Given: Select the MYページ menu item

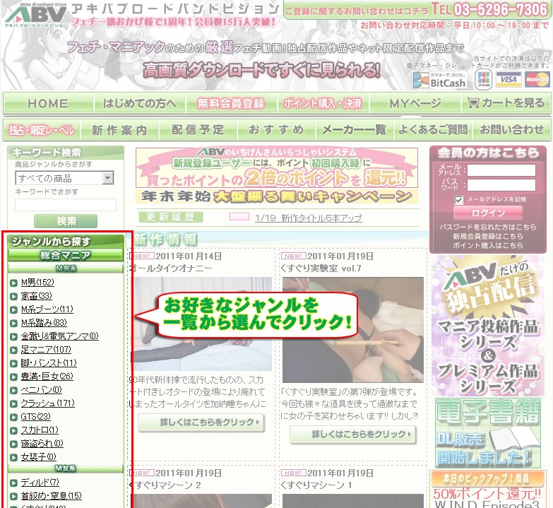Looking at the screenshot, I should (415, 103).
